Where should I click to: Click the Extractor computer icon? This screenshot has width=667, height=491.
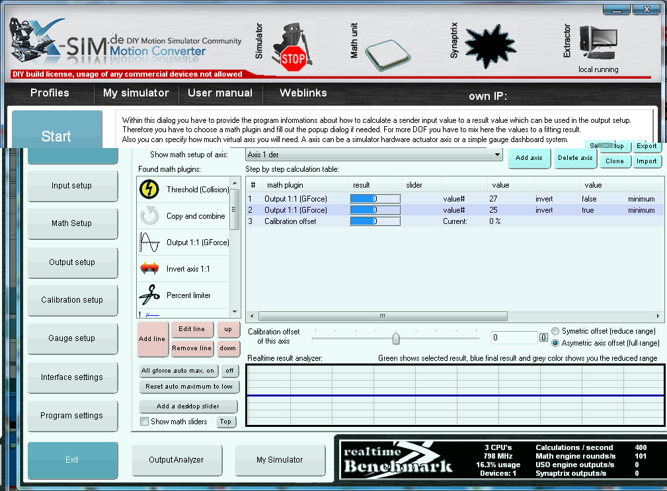point(598,45)
